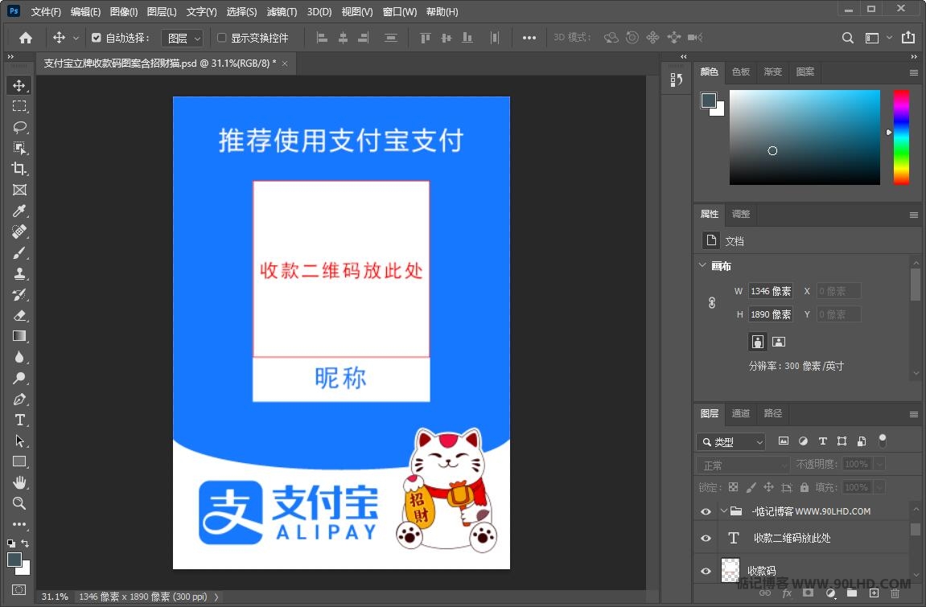926x607 pixels.
Task: Click the 31.1% zoom level field
Action: click(x=55, y=597)
